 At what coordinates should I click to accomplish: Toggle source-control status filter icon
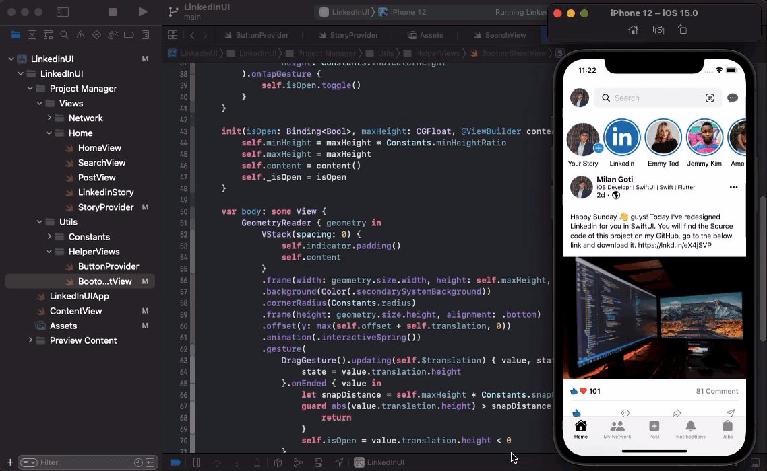click(x=150, y=462)
